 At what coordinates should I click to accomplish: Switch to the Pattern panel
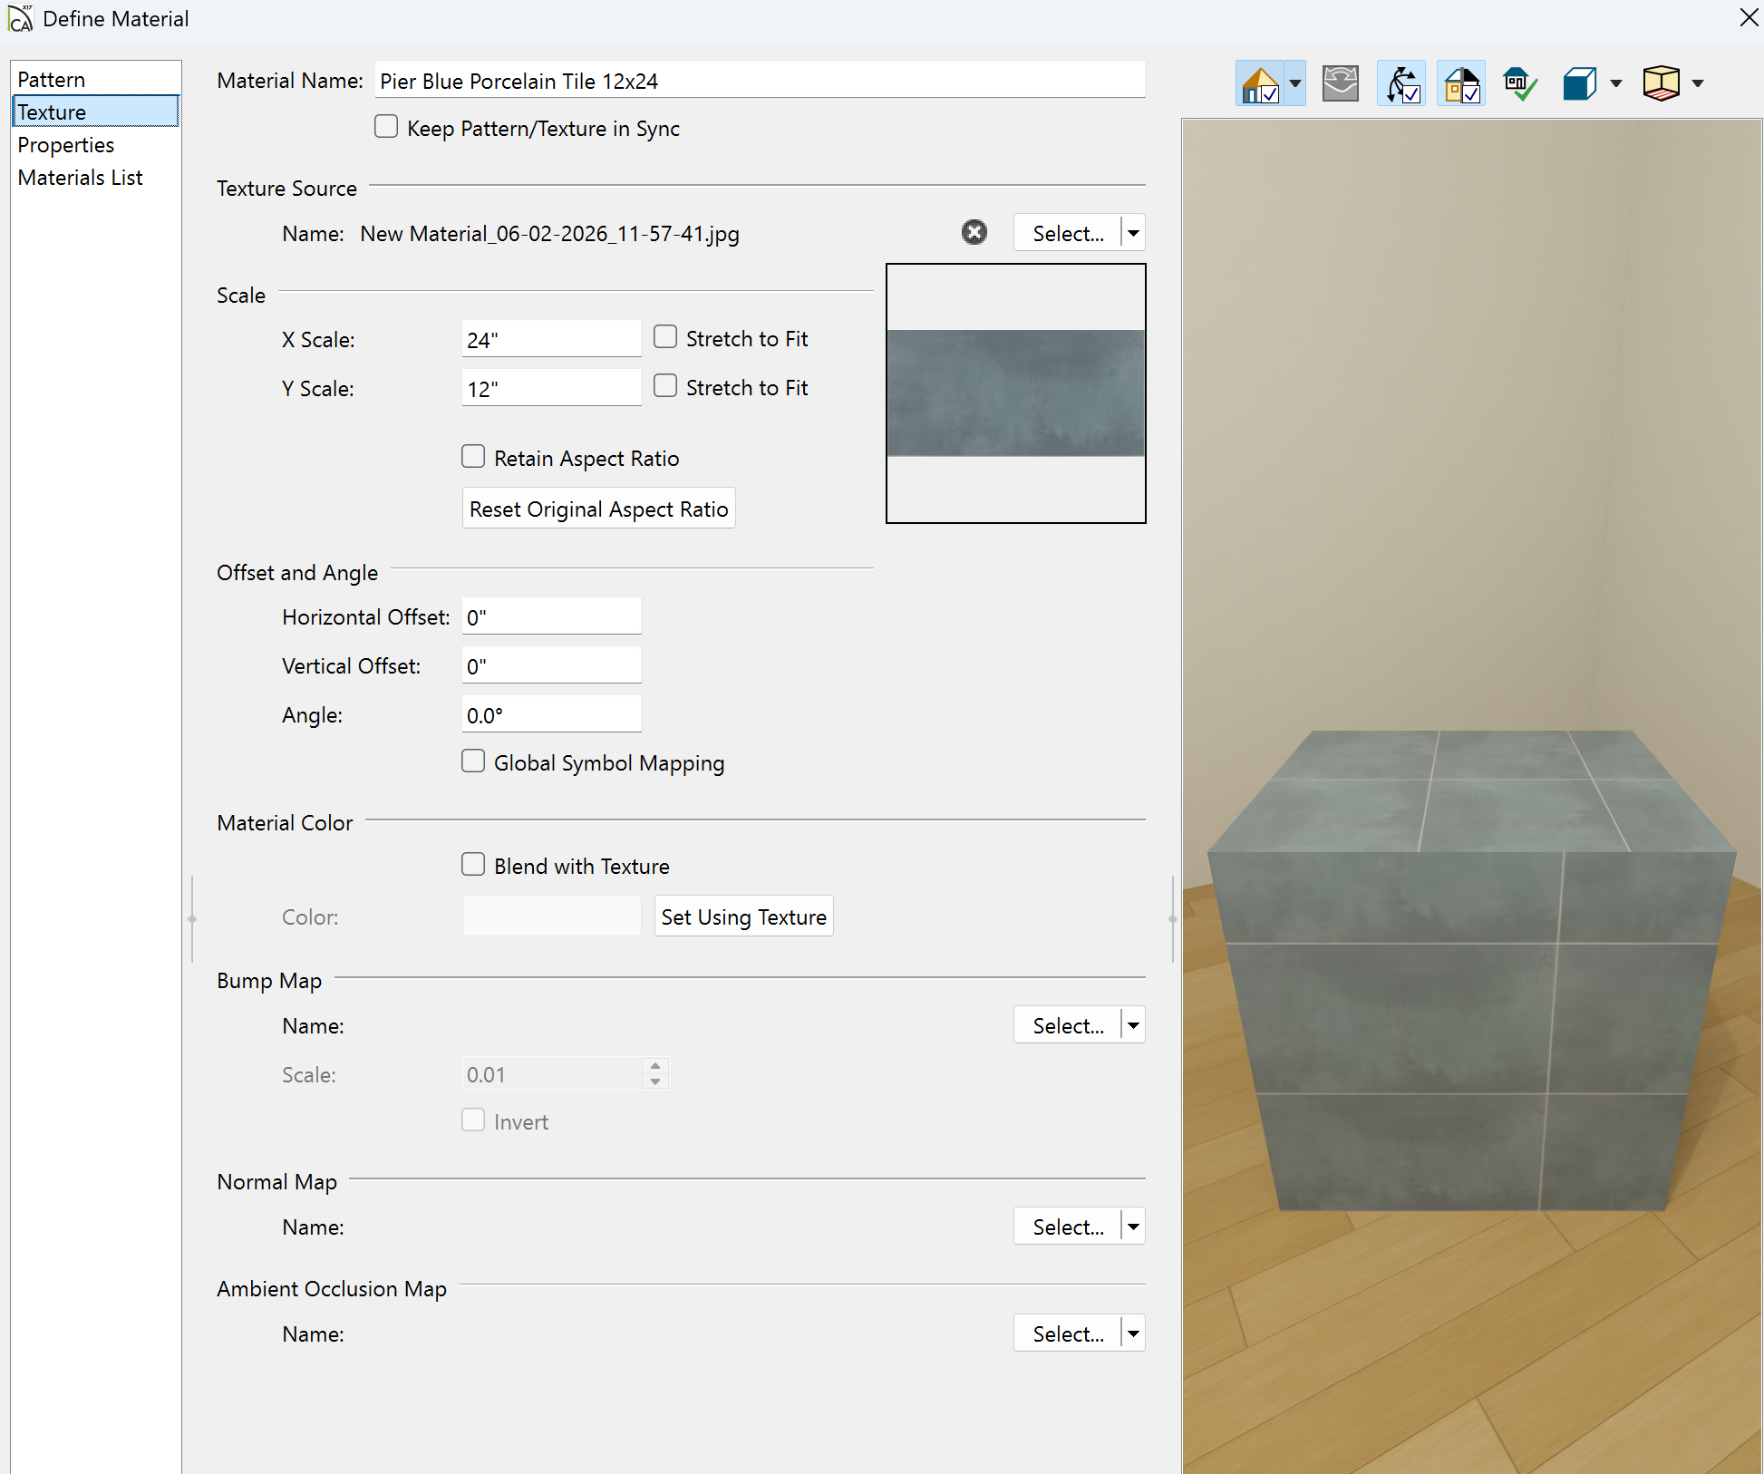(52, 80)
